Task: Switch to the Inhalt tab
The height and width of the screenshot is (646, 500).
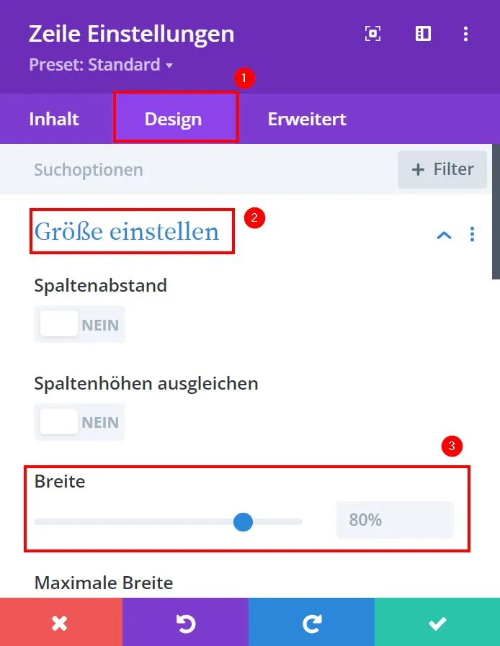Action: pyautogui.click(x=54, y=119)
